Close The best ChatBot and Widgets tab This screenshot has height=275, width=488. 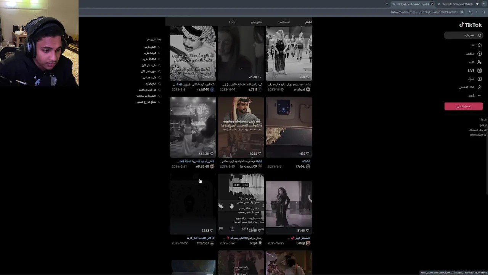[x=439, y=4]
